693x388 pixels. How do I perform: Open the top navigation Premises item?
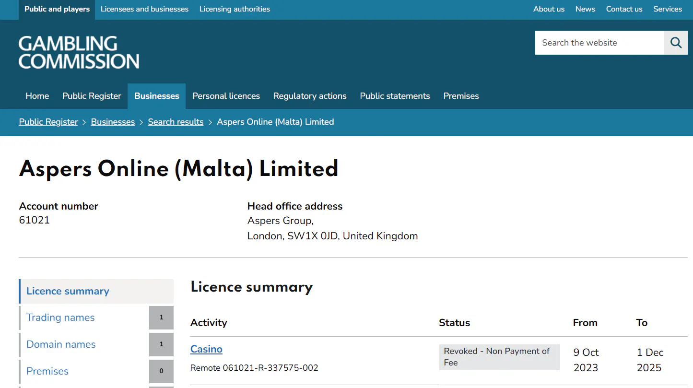tap(461, 96)
